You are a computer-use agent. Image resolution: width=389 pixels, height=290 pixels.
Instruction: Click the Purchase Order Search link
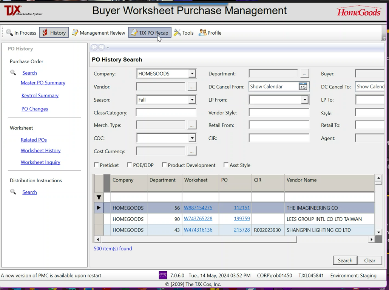point(29,73)
